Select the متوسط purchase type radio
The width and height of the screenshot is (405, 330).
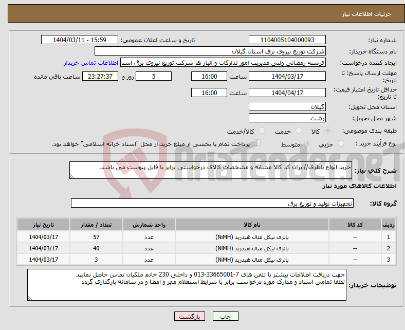point(308,143)
